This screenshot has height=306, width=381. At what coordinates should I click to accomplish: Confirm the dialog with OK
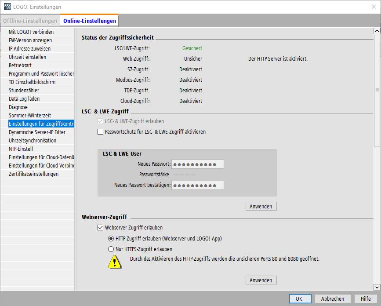(x=298, y=299)
